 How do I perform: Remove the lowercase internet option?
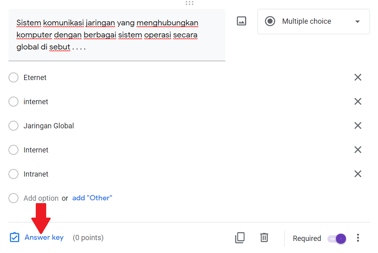(358, 101)
